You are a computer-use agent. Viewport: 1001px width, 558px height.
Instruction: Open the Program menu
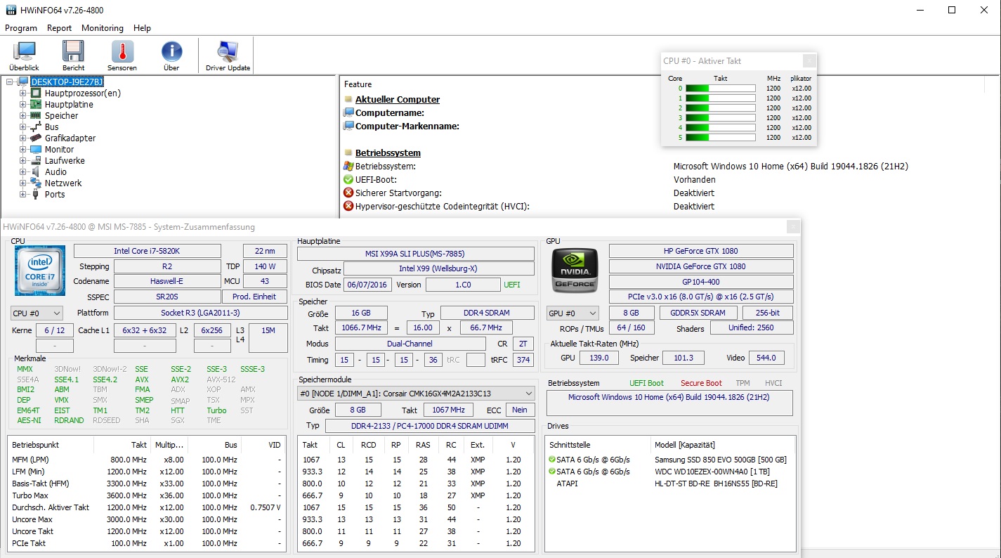coord(21,28)
